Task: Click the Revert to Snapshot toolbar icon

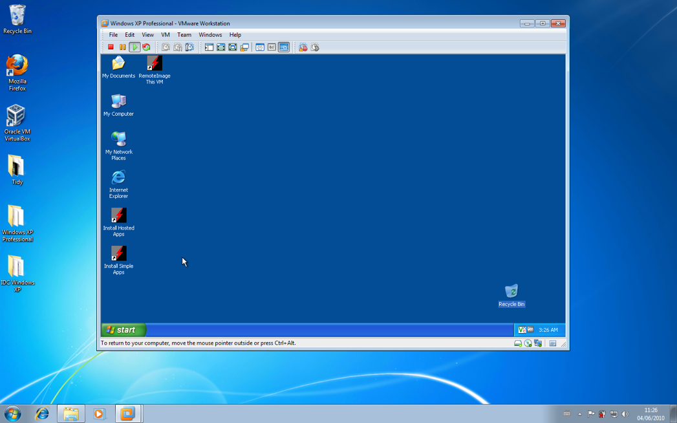Action: click(x=177, y=47)
